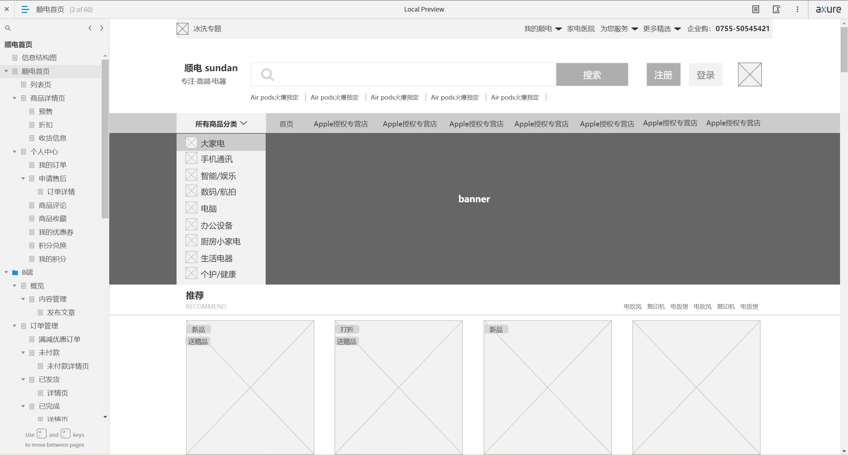Open the 冰洗专题 link

pos(207,29)
